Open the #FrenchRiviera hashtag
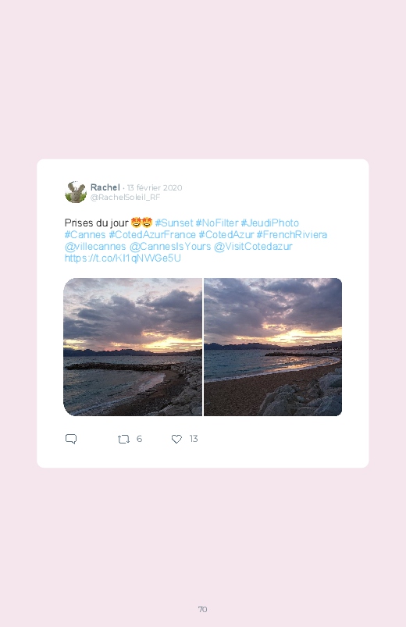The height and width of the screenshot is (627, 406). (292, 235)
